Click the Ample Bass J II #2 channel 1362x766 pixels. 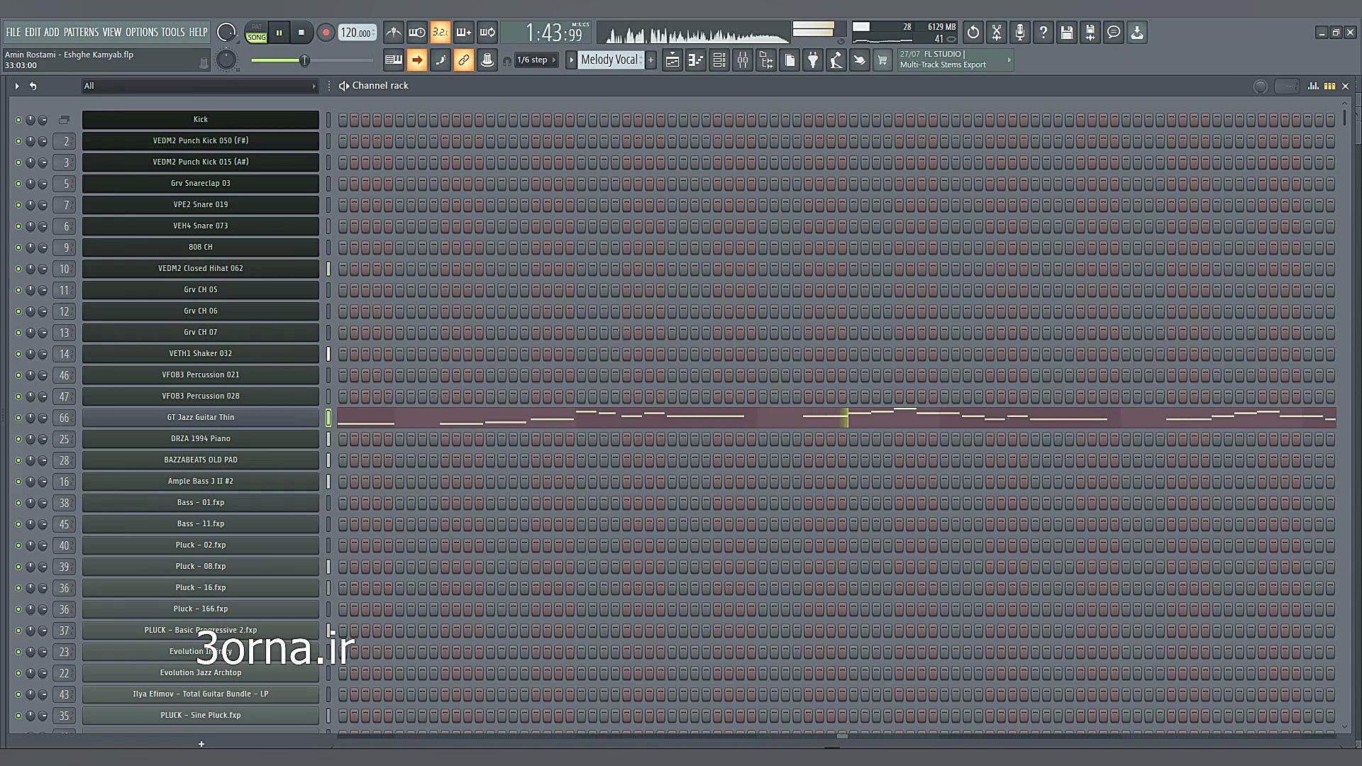(200, 482)
